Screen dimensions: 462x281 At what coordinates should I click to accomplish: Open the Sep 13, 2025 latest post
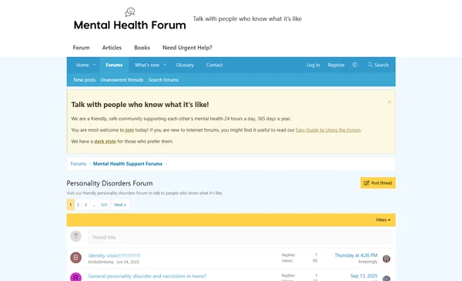(364, 276)
